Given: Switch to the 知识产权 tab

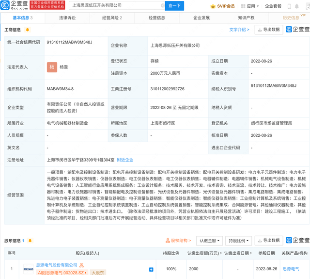Looking at the screenshot, I should click(x=246, y=18).
